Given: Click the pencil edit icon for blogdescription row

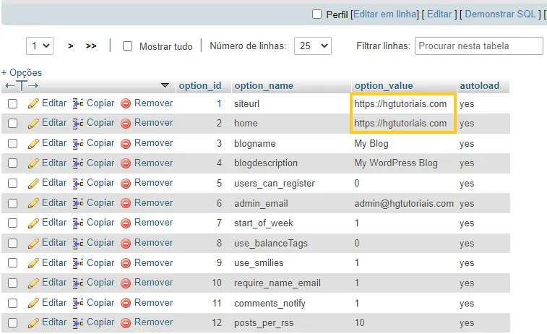Looking at the screenshot, I should click(x=33, y=163).
